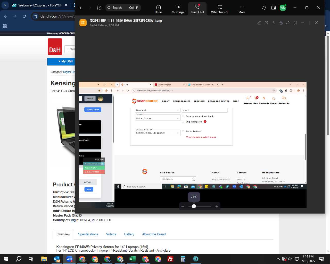Click the icon right of the download icon
This screenshot has height=264, width=330.
click(281, 23)
